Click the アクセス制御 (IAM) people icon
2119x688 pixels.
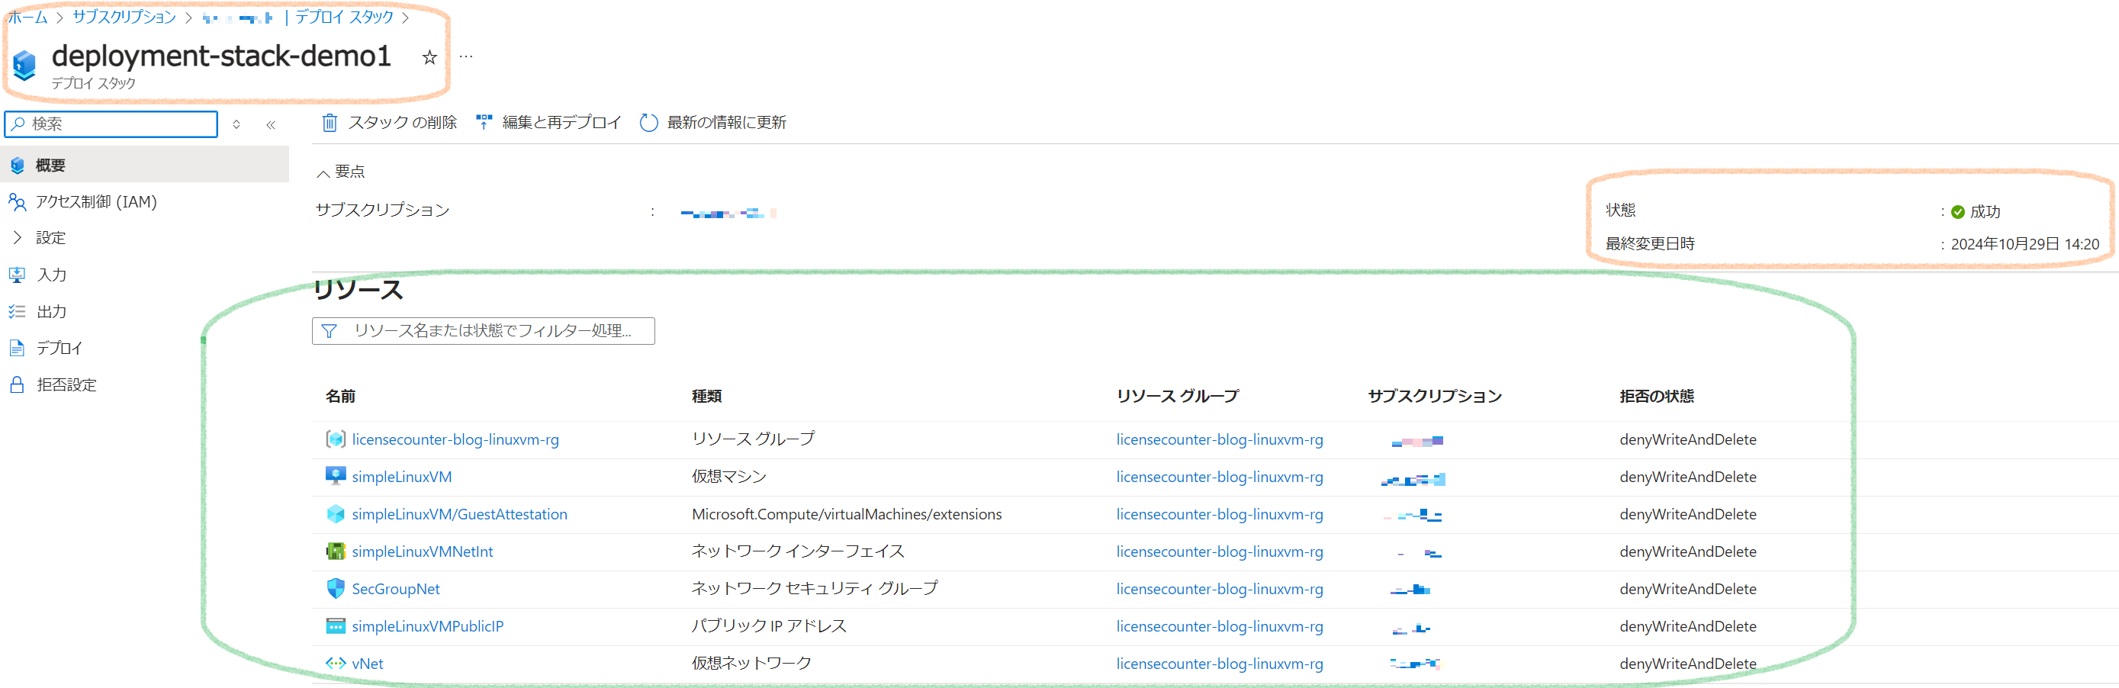coord(18,202)
